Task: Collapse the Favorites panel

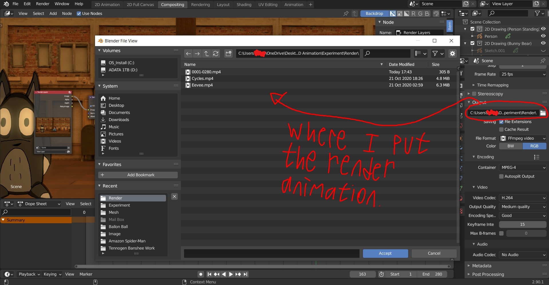Action: [x=99, y=165]
